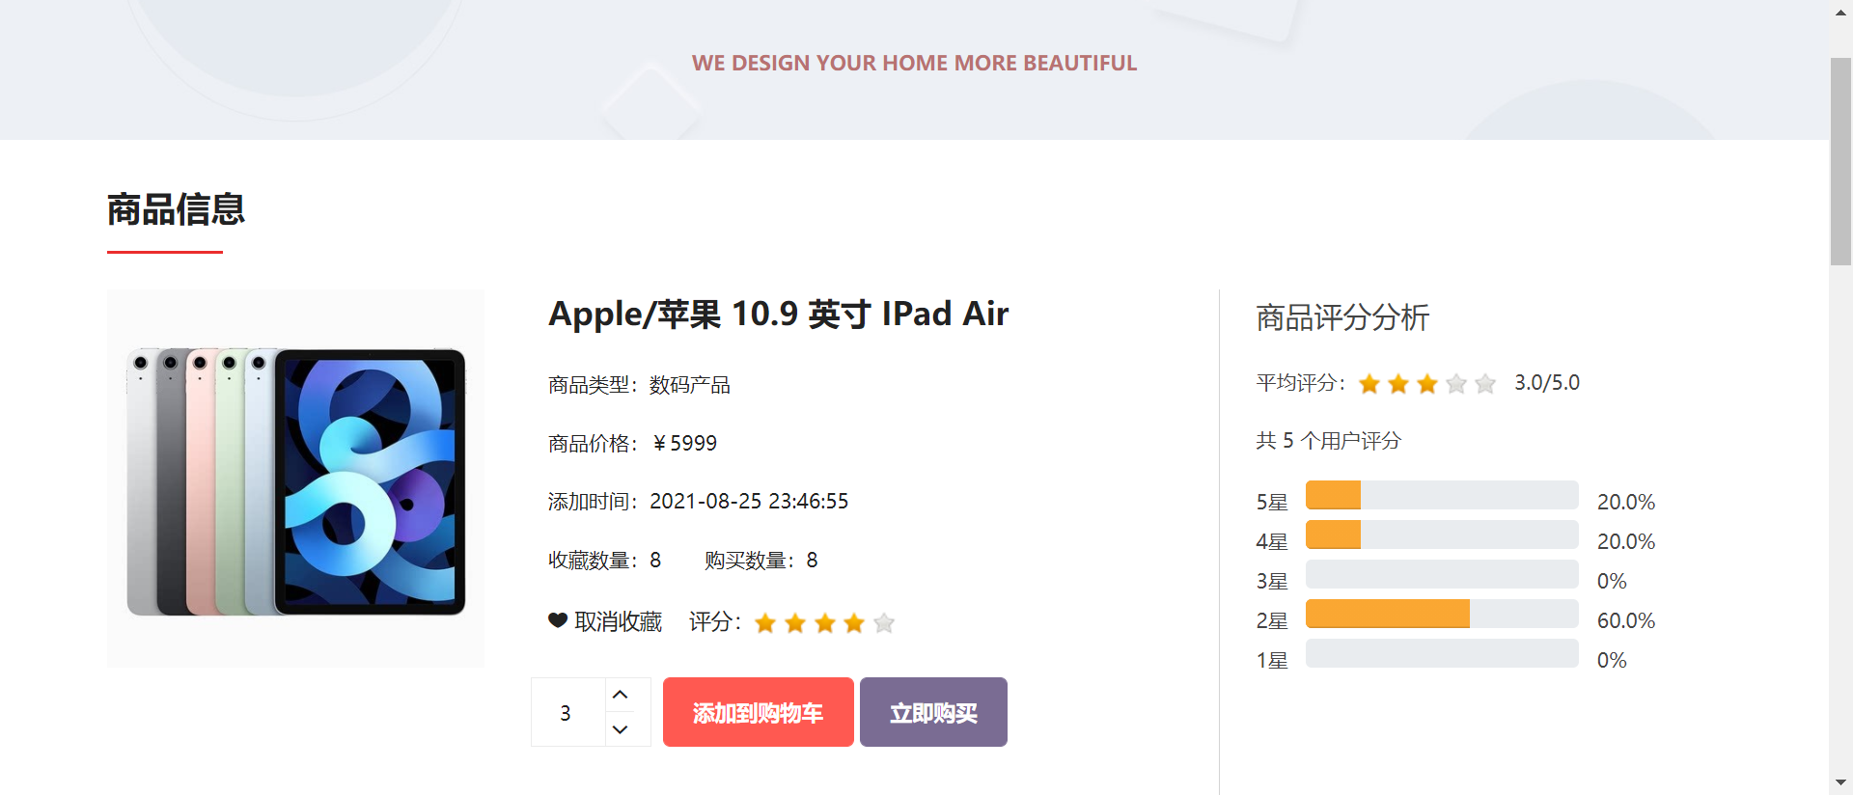Viewport: 1853px width, 795px height.
Task: Click the 3星 rating progress bar
Action: [x=1442, y=574]
